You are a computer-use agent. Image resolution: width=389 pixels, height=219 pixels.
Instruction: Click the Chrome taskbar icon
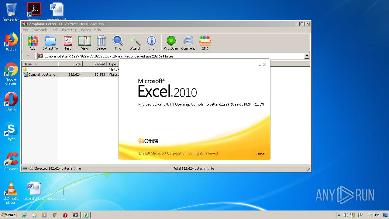tap(55, 215)
